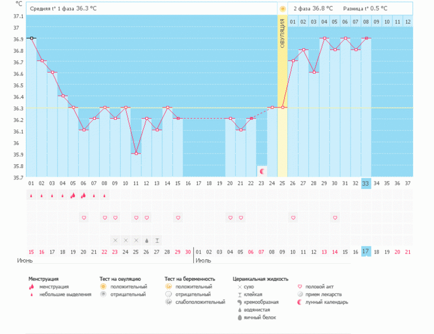Click the lunar calendar moon icon on day 23
Viewport: 434px width, 334px height.
[x=262, y=170]
